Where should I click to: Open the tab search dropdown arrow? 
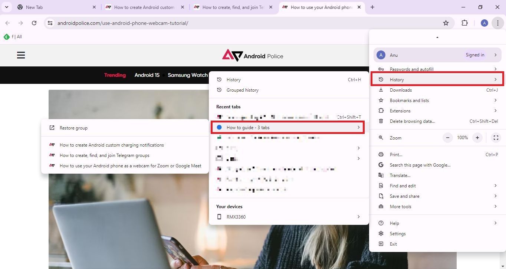[x=7, y=7]
